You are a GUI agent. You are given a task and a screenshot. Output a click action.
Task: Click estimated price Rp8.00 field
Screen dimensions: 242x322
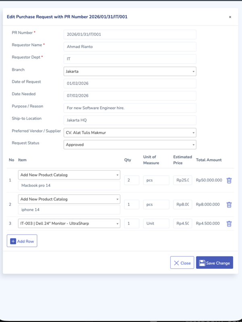183,204
